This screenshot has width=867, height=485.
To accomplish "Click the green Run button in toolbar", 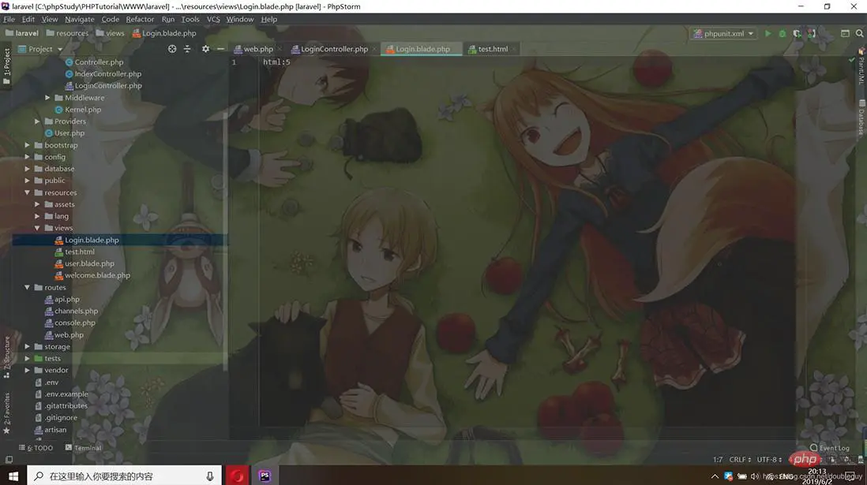I will tap(768, 34).
